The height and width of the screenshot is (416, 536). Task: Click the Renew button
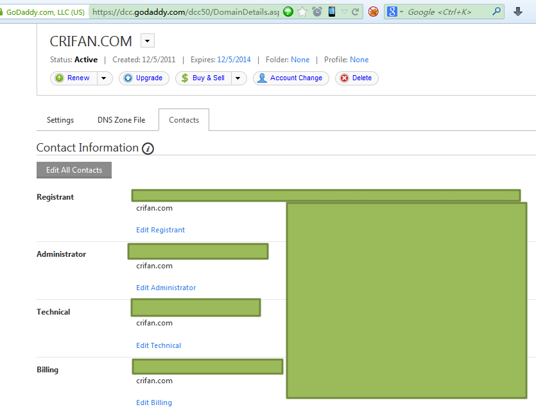pyautogui.click(x=74, y=78)
